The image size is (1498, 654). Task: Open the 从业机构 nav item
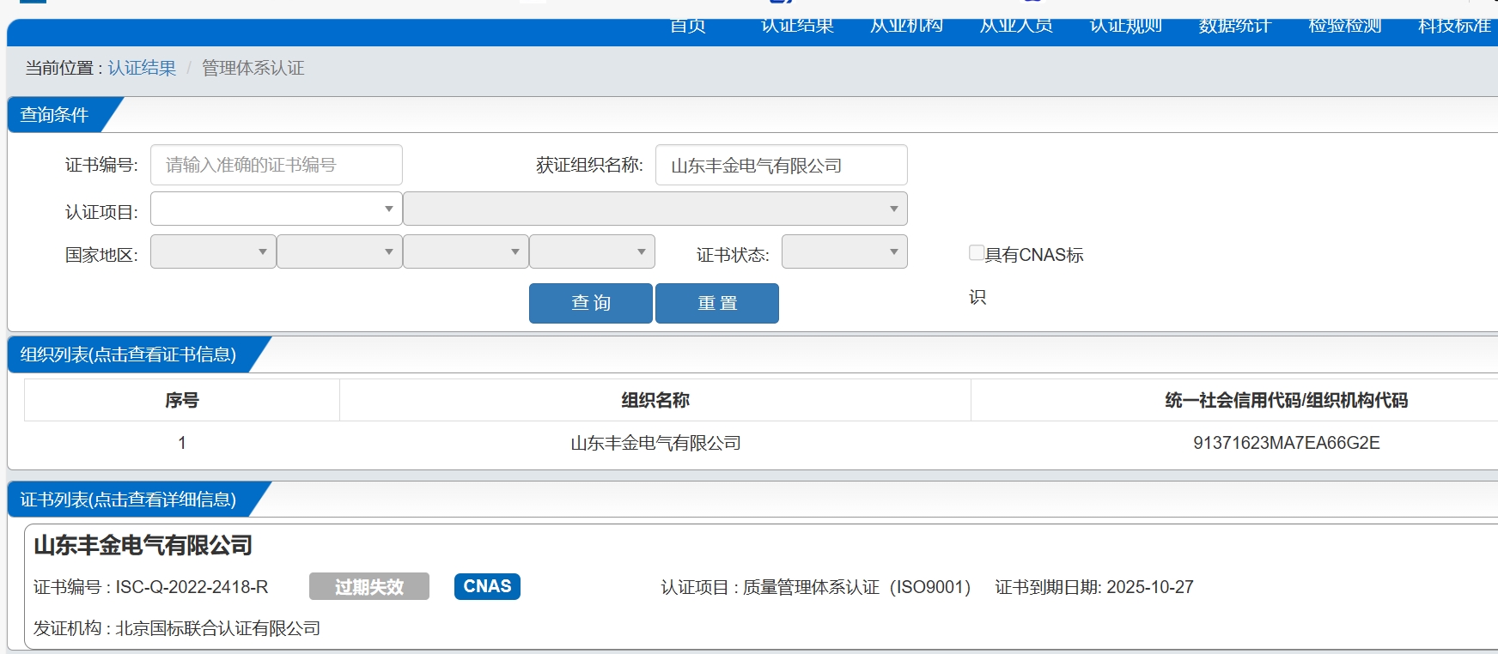pos(907,26)
